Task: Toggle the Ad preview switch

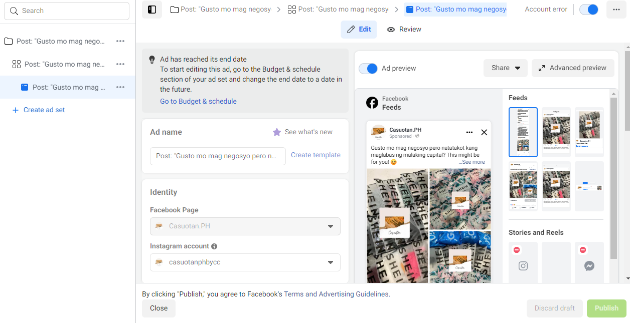Action: [369, 69]
